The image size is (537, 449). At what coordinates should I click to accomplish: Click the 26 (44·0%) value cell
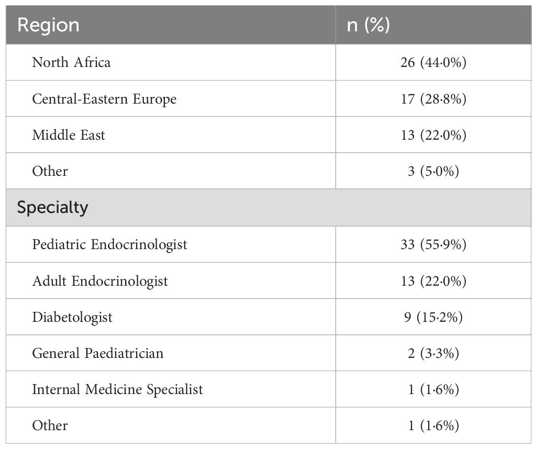[x=433, y=62]
